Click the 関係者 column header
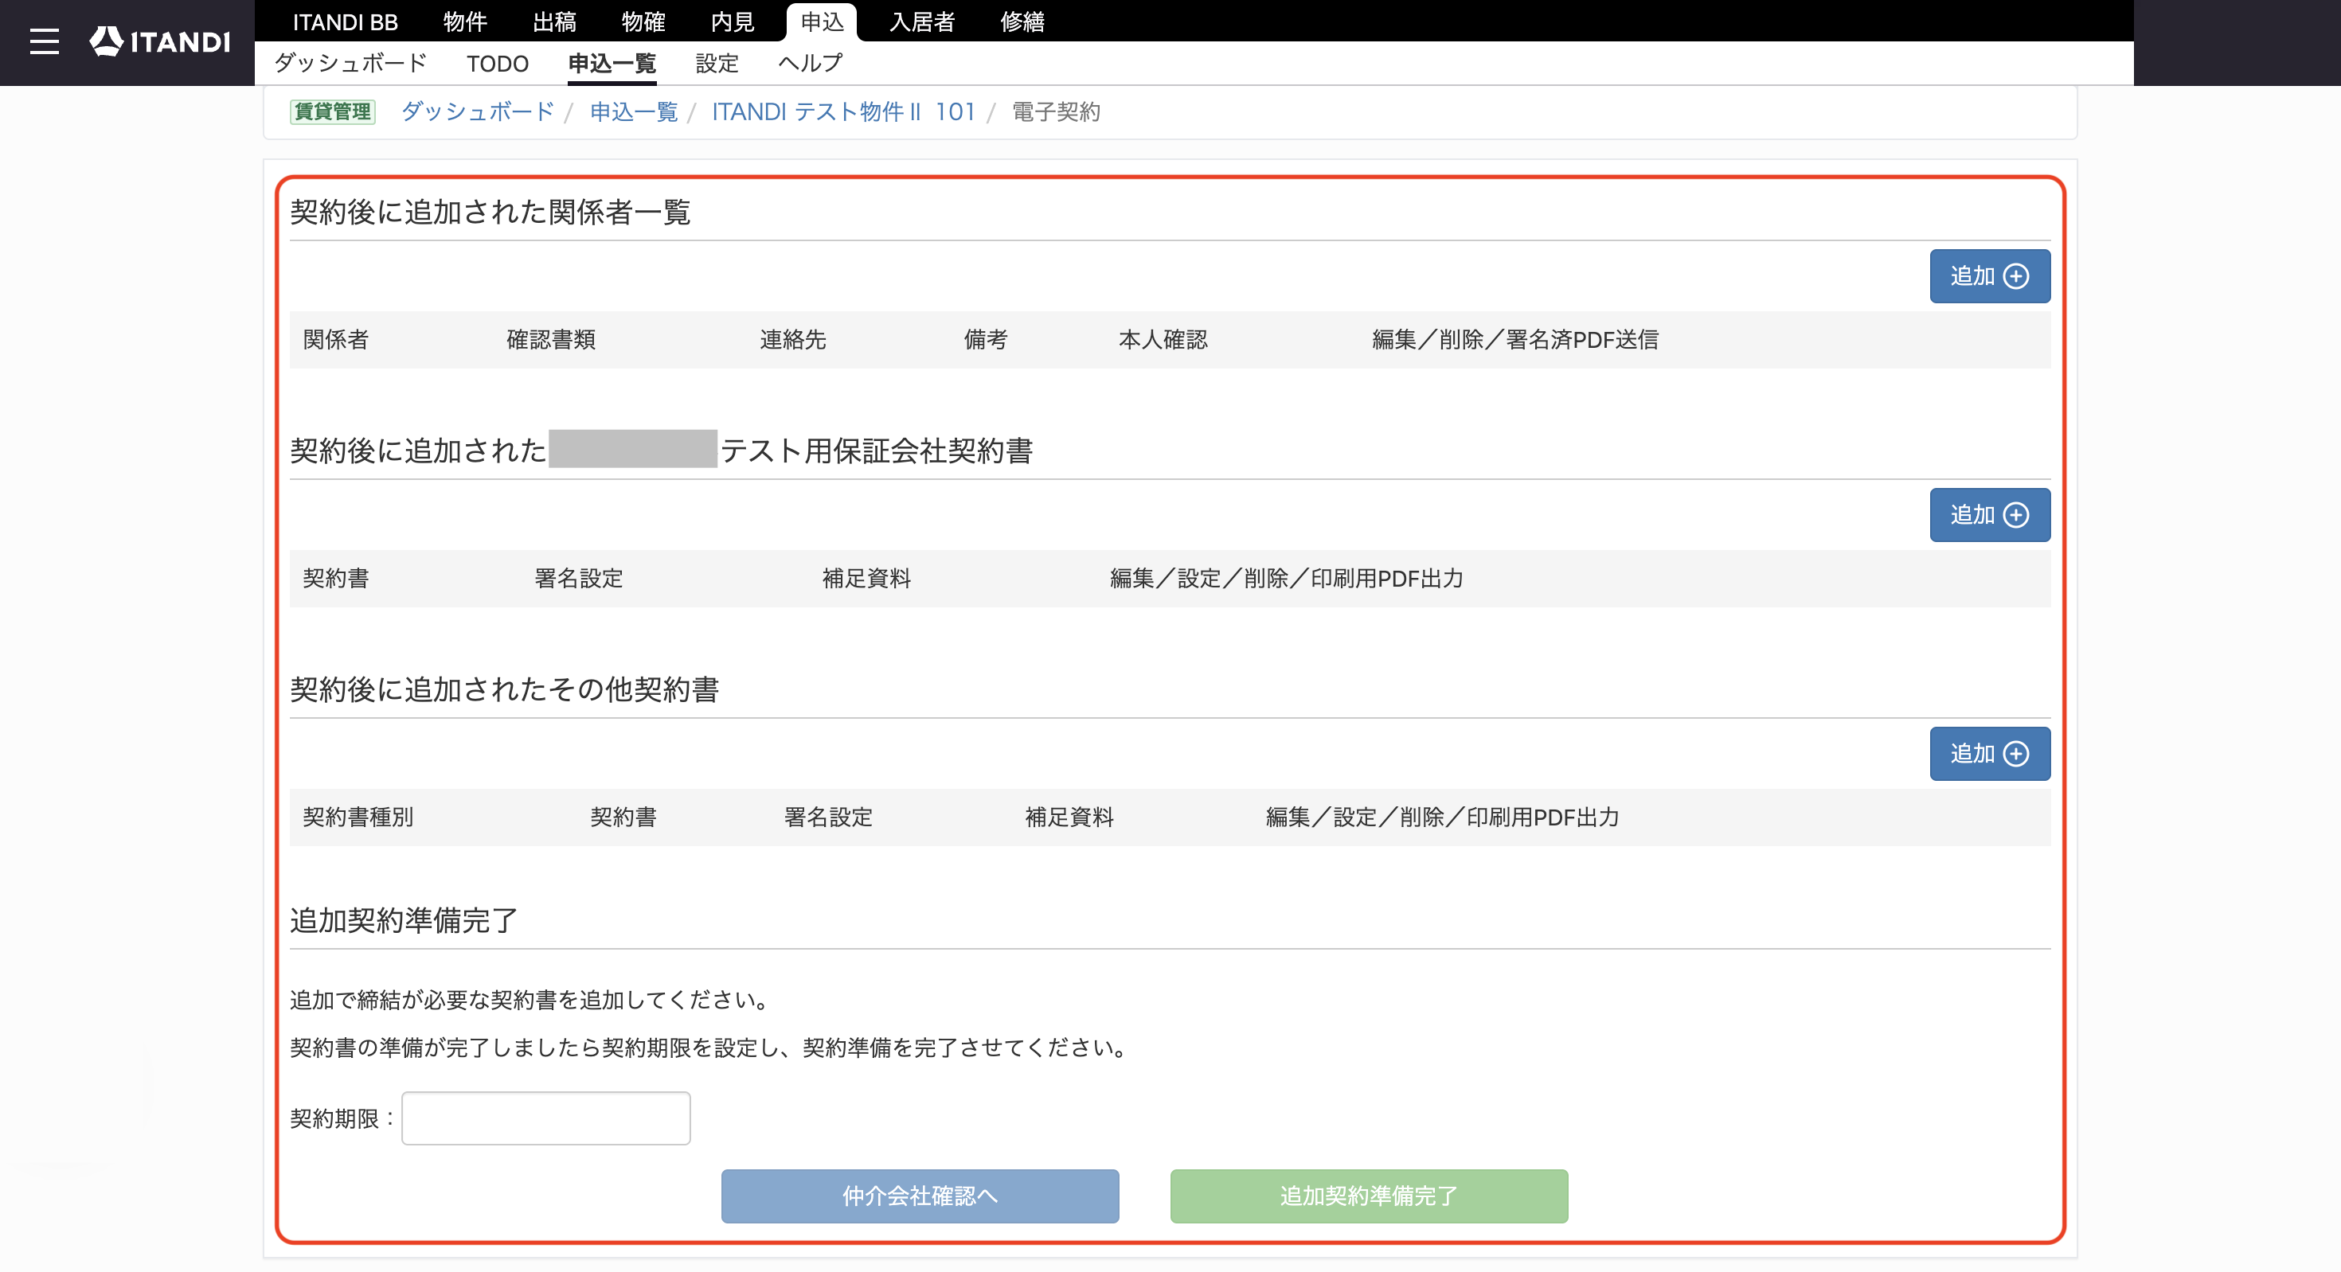2341x1272 pixels. (336, 340)
